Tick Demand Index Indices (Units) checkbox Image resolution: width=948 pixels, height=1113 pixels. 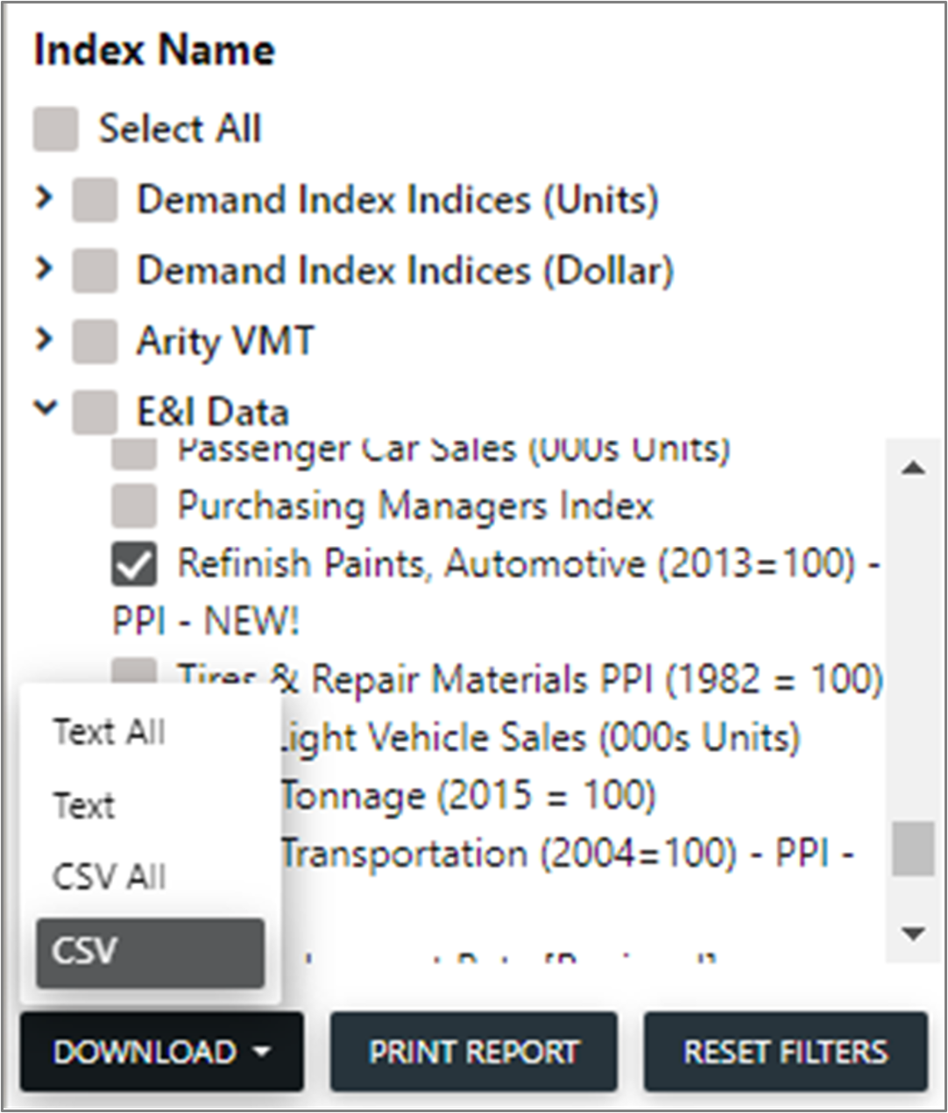tap(95, 200)
